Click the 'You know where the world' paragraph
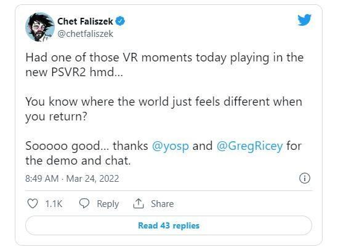 (x=164, y=109)
